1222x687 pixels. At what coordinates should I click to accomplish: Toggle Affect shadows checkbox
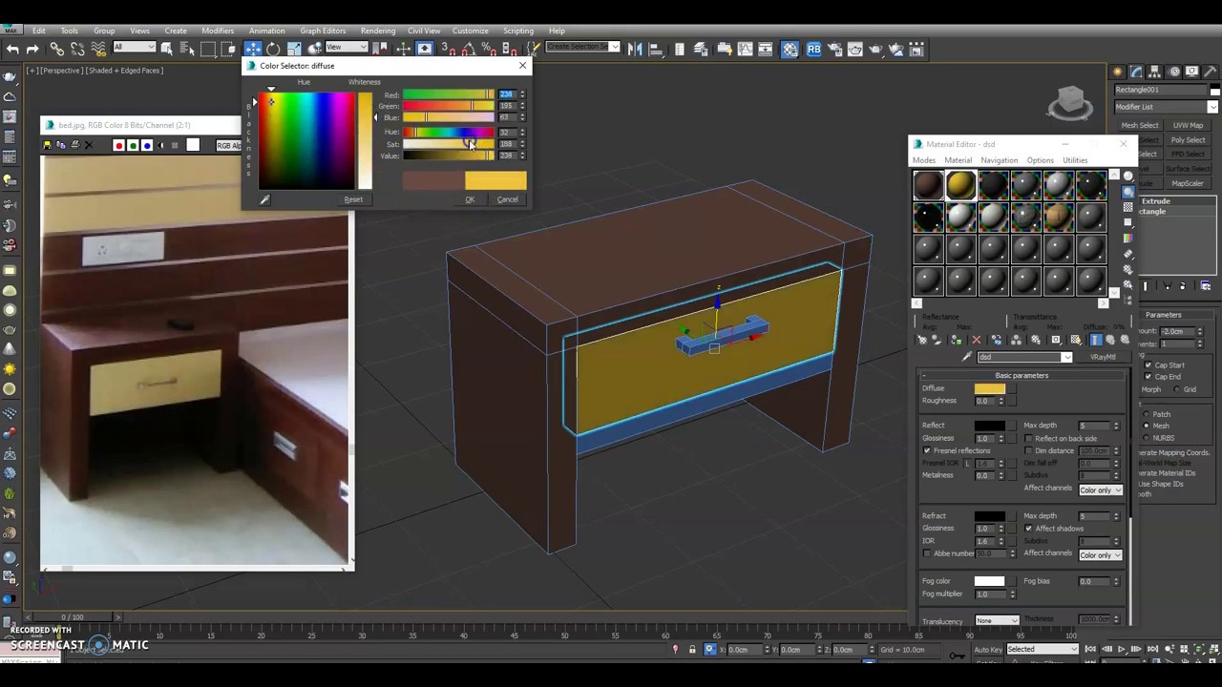pos(1028,528)
